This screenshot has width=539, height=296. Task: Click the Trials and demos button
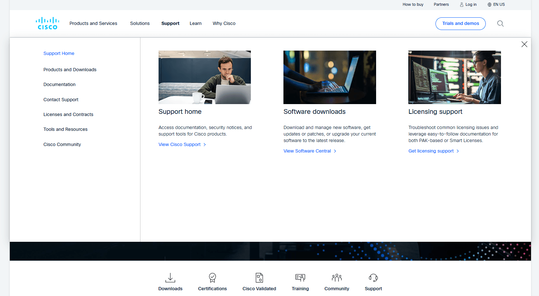tap(460, 23)
